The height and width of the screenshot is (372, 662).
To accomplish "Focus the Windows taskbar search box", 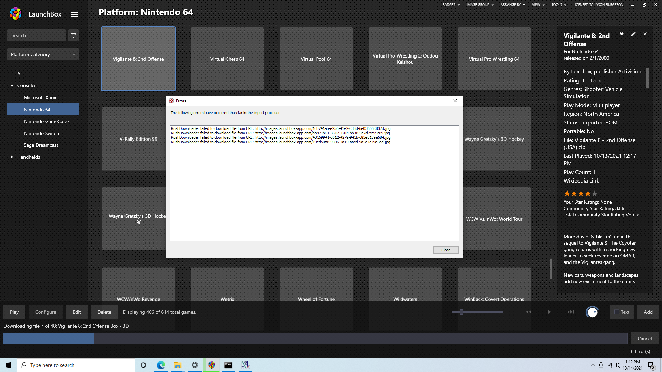I will click(x=76, y=365).
